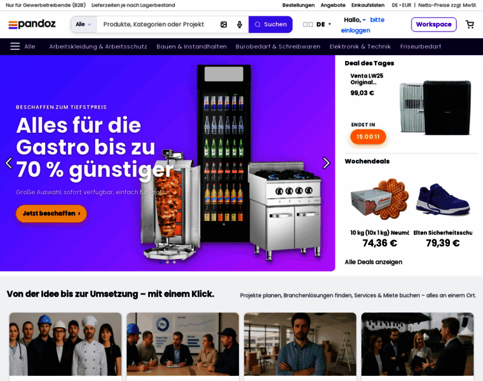Open Elektronik & Technik category
Screen dimensions: 483x381
point(360,46)
